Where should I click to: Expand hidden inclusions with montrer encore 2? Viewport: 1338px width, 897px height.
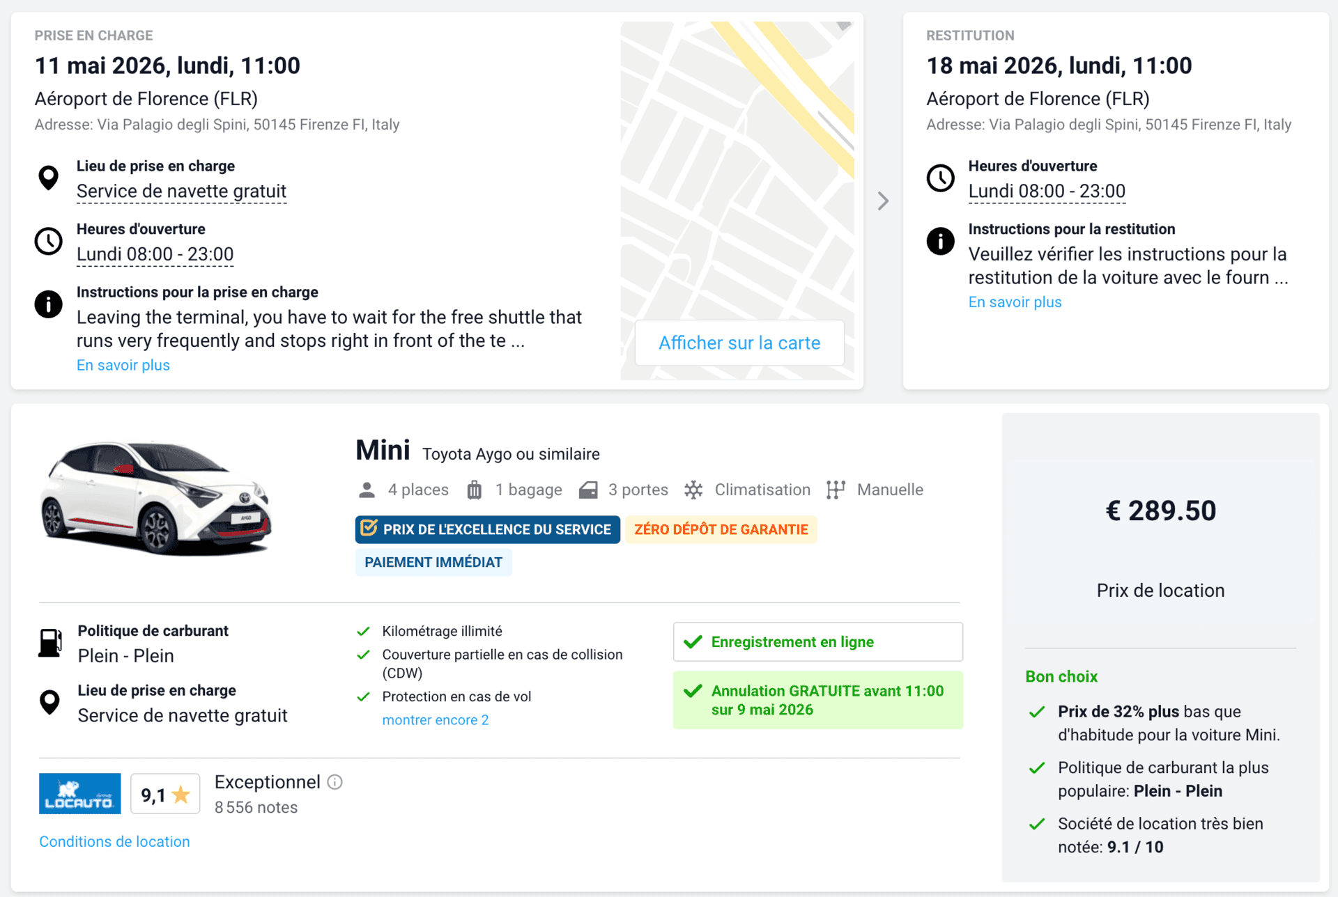(x=436, y=719)
